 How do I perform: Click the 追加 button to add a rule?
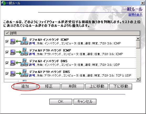tap(25, 87)
